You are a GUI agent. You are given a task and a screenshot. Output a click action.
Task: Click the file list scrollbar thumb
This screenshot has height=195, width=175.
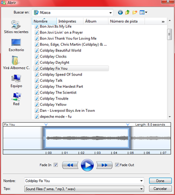click(169, 34)
